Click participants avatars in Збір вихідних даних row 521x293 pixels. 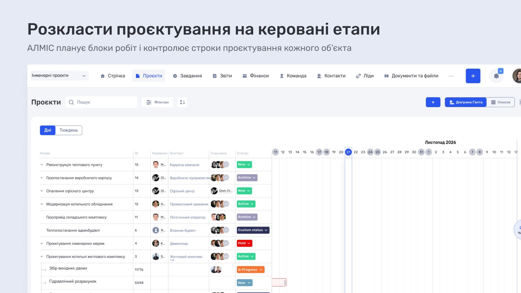[216, 270]
